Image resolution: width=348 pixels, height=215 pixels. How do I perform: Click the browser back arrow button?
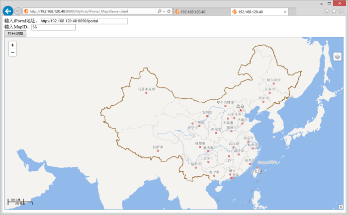(7, 11)
